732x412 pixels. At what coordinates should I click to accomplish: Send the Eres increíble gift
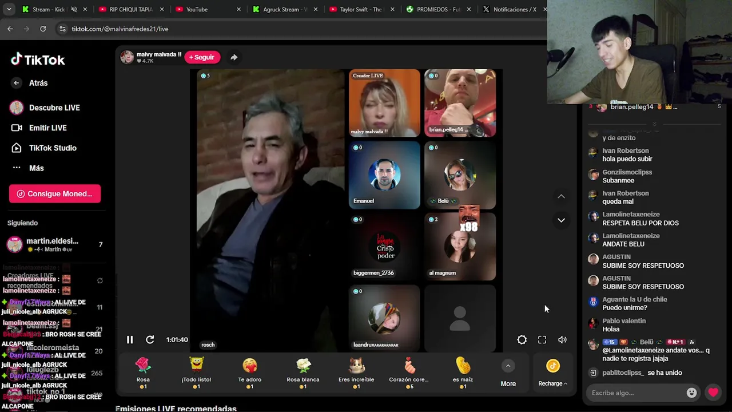[356, 373]
